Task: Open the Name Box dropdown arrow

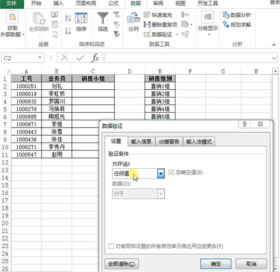Action: pyautogui.click(x=40, y=57)
